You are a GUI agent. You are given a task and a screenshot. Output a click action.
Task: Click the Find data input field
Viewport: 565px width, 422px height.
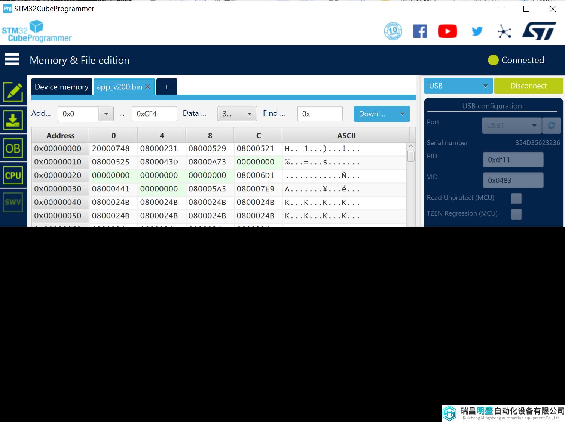point(320,114)
